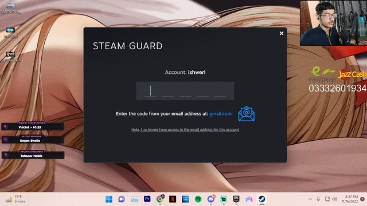Screen dimensions: 367x206
Task: Open the teal app icon beside Discord
Action: [x=224, y=199]
